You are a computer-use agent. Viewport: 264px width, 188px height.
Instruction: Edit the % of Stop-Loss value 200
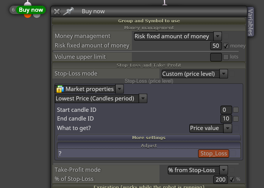pos(220,179)
